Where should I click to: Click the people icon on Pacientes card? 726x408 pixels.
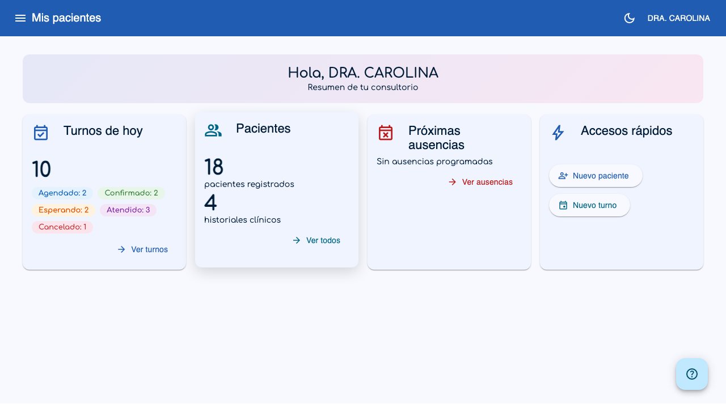coord(213,130)
